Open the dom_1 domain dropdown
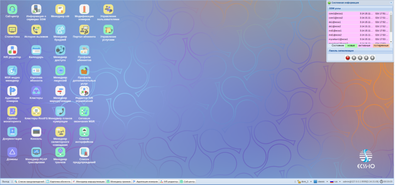The image size is (395, 185). 303,181
